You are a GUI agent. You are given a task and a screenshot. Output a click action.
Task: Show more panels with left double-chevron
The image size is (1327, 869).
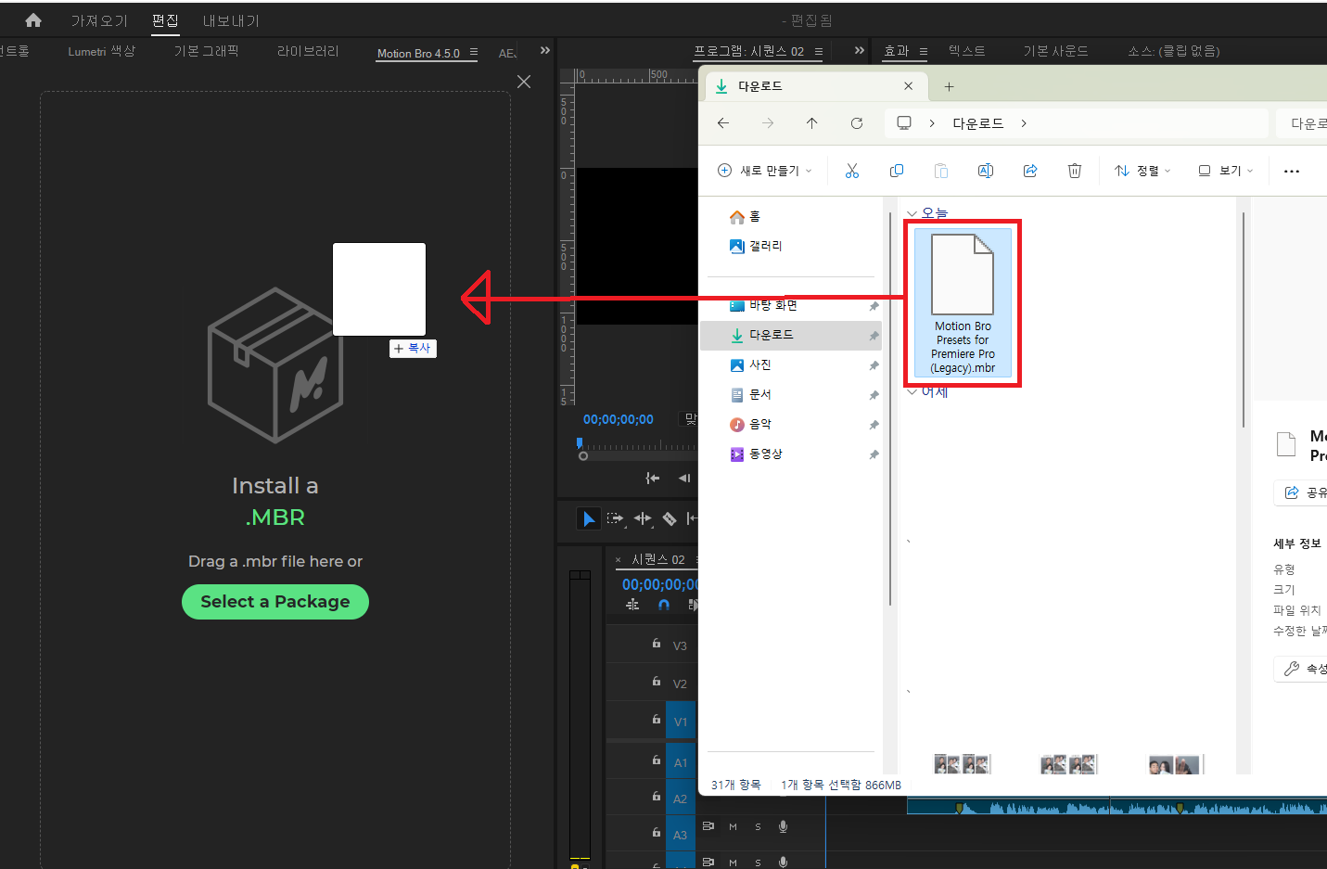[545, 50]
